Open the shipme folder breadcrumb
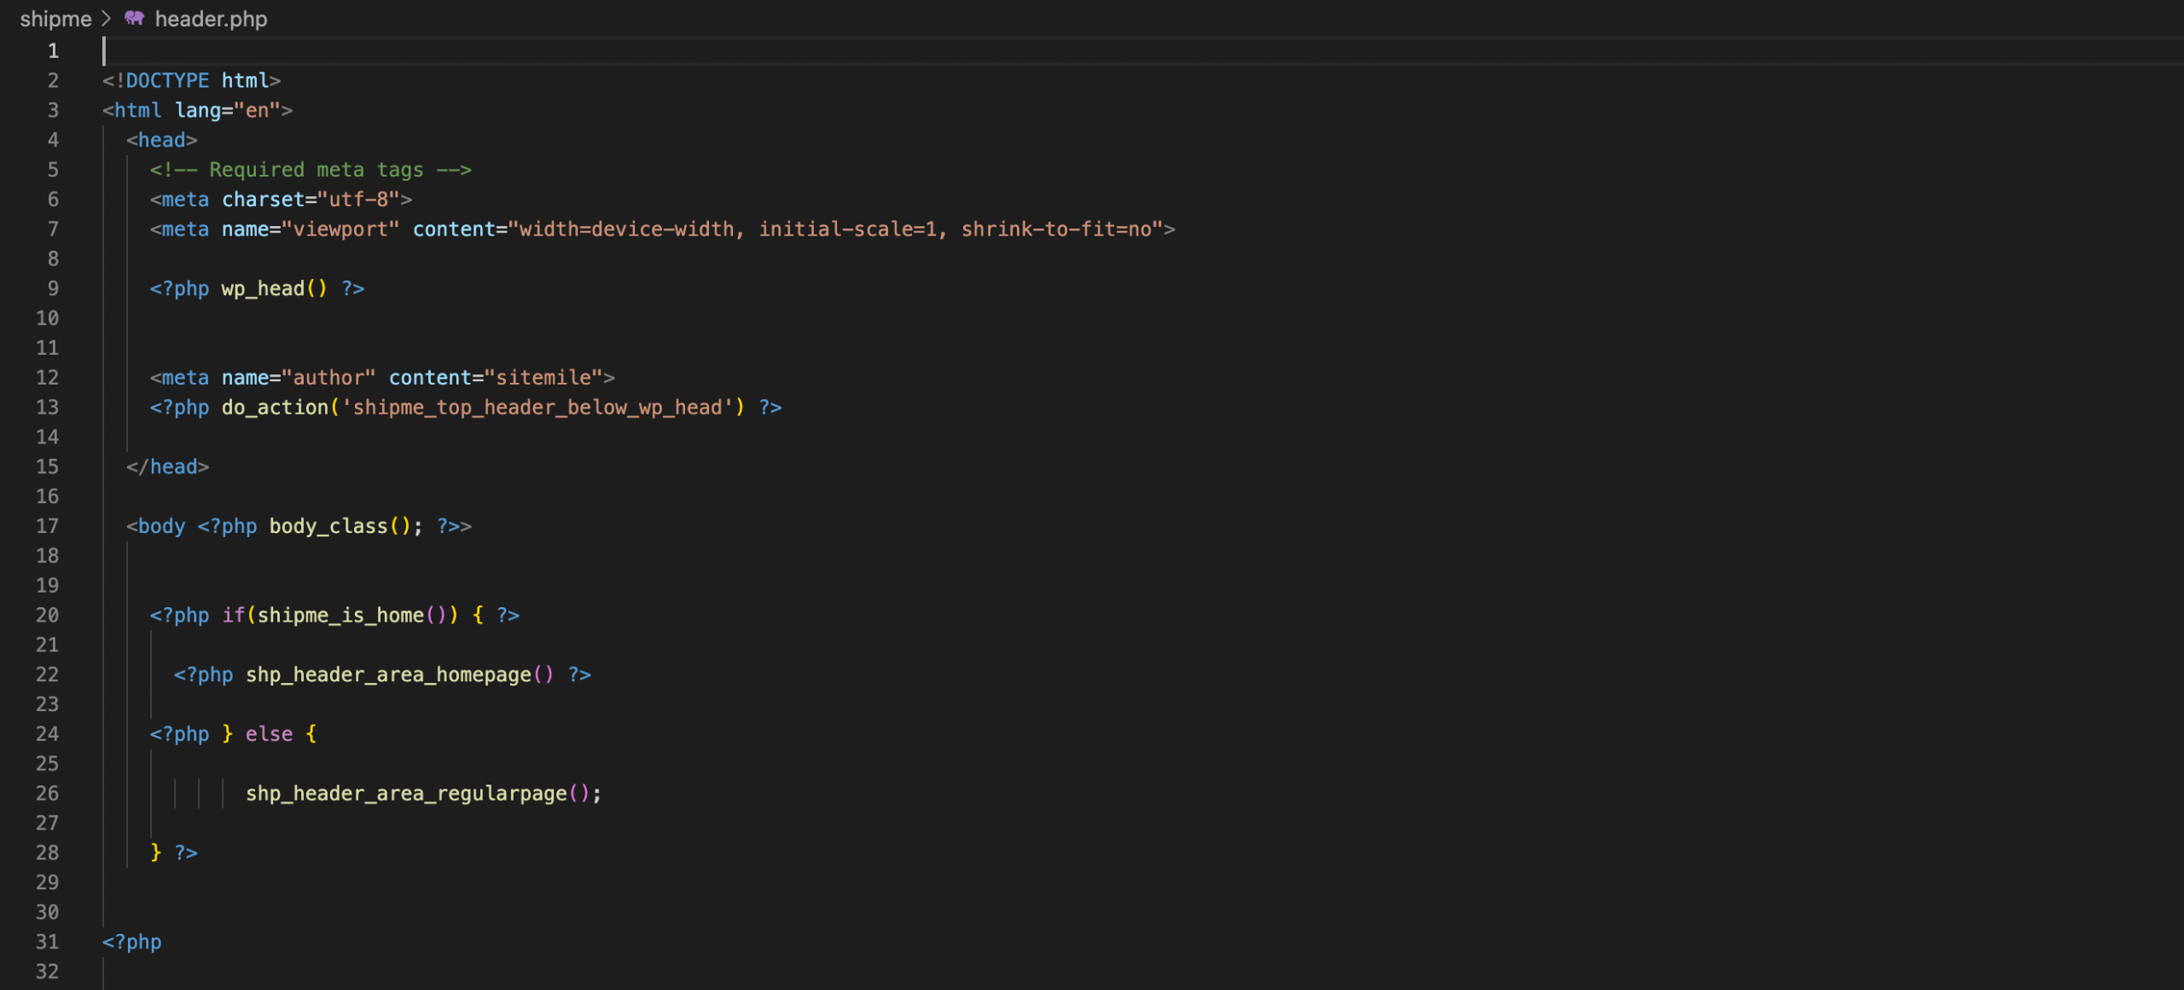 55,19
